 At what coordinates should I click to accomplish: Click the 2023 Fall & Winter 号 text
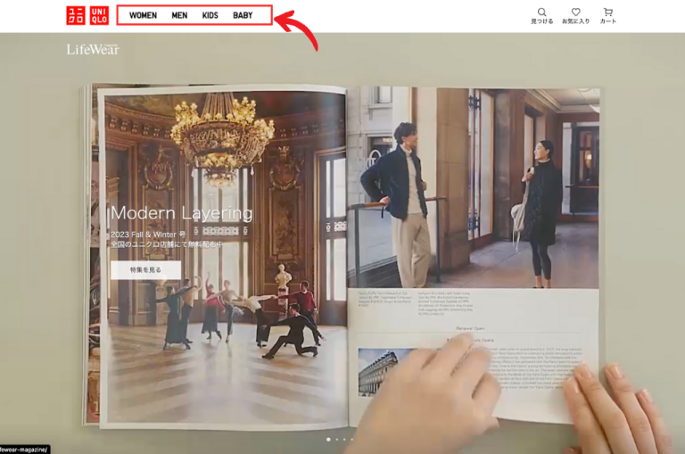(x=148, y=235)
